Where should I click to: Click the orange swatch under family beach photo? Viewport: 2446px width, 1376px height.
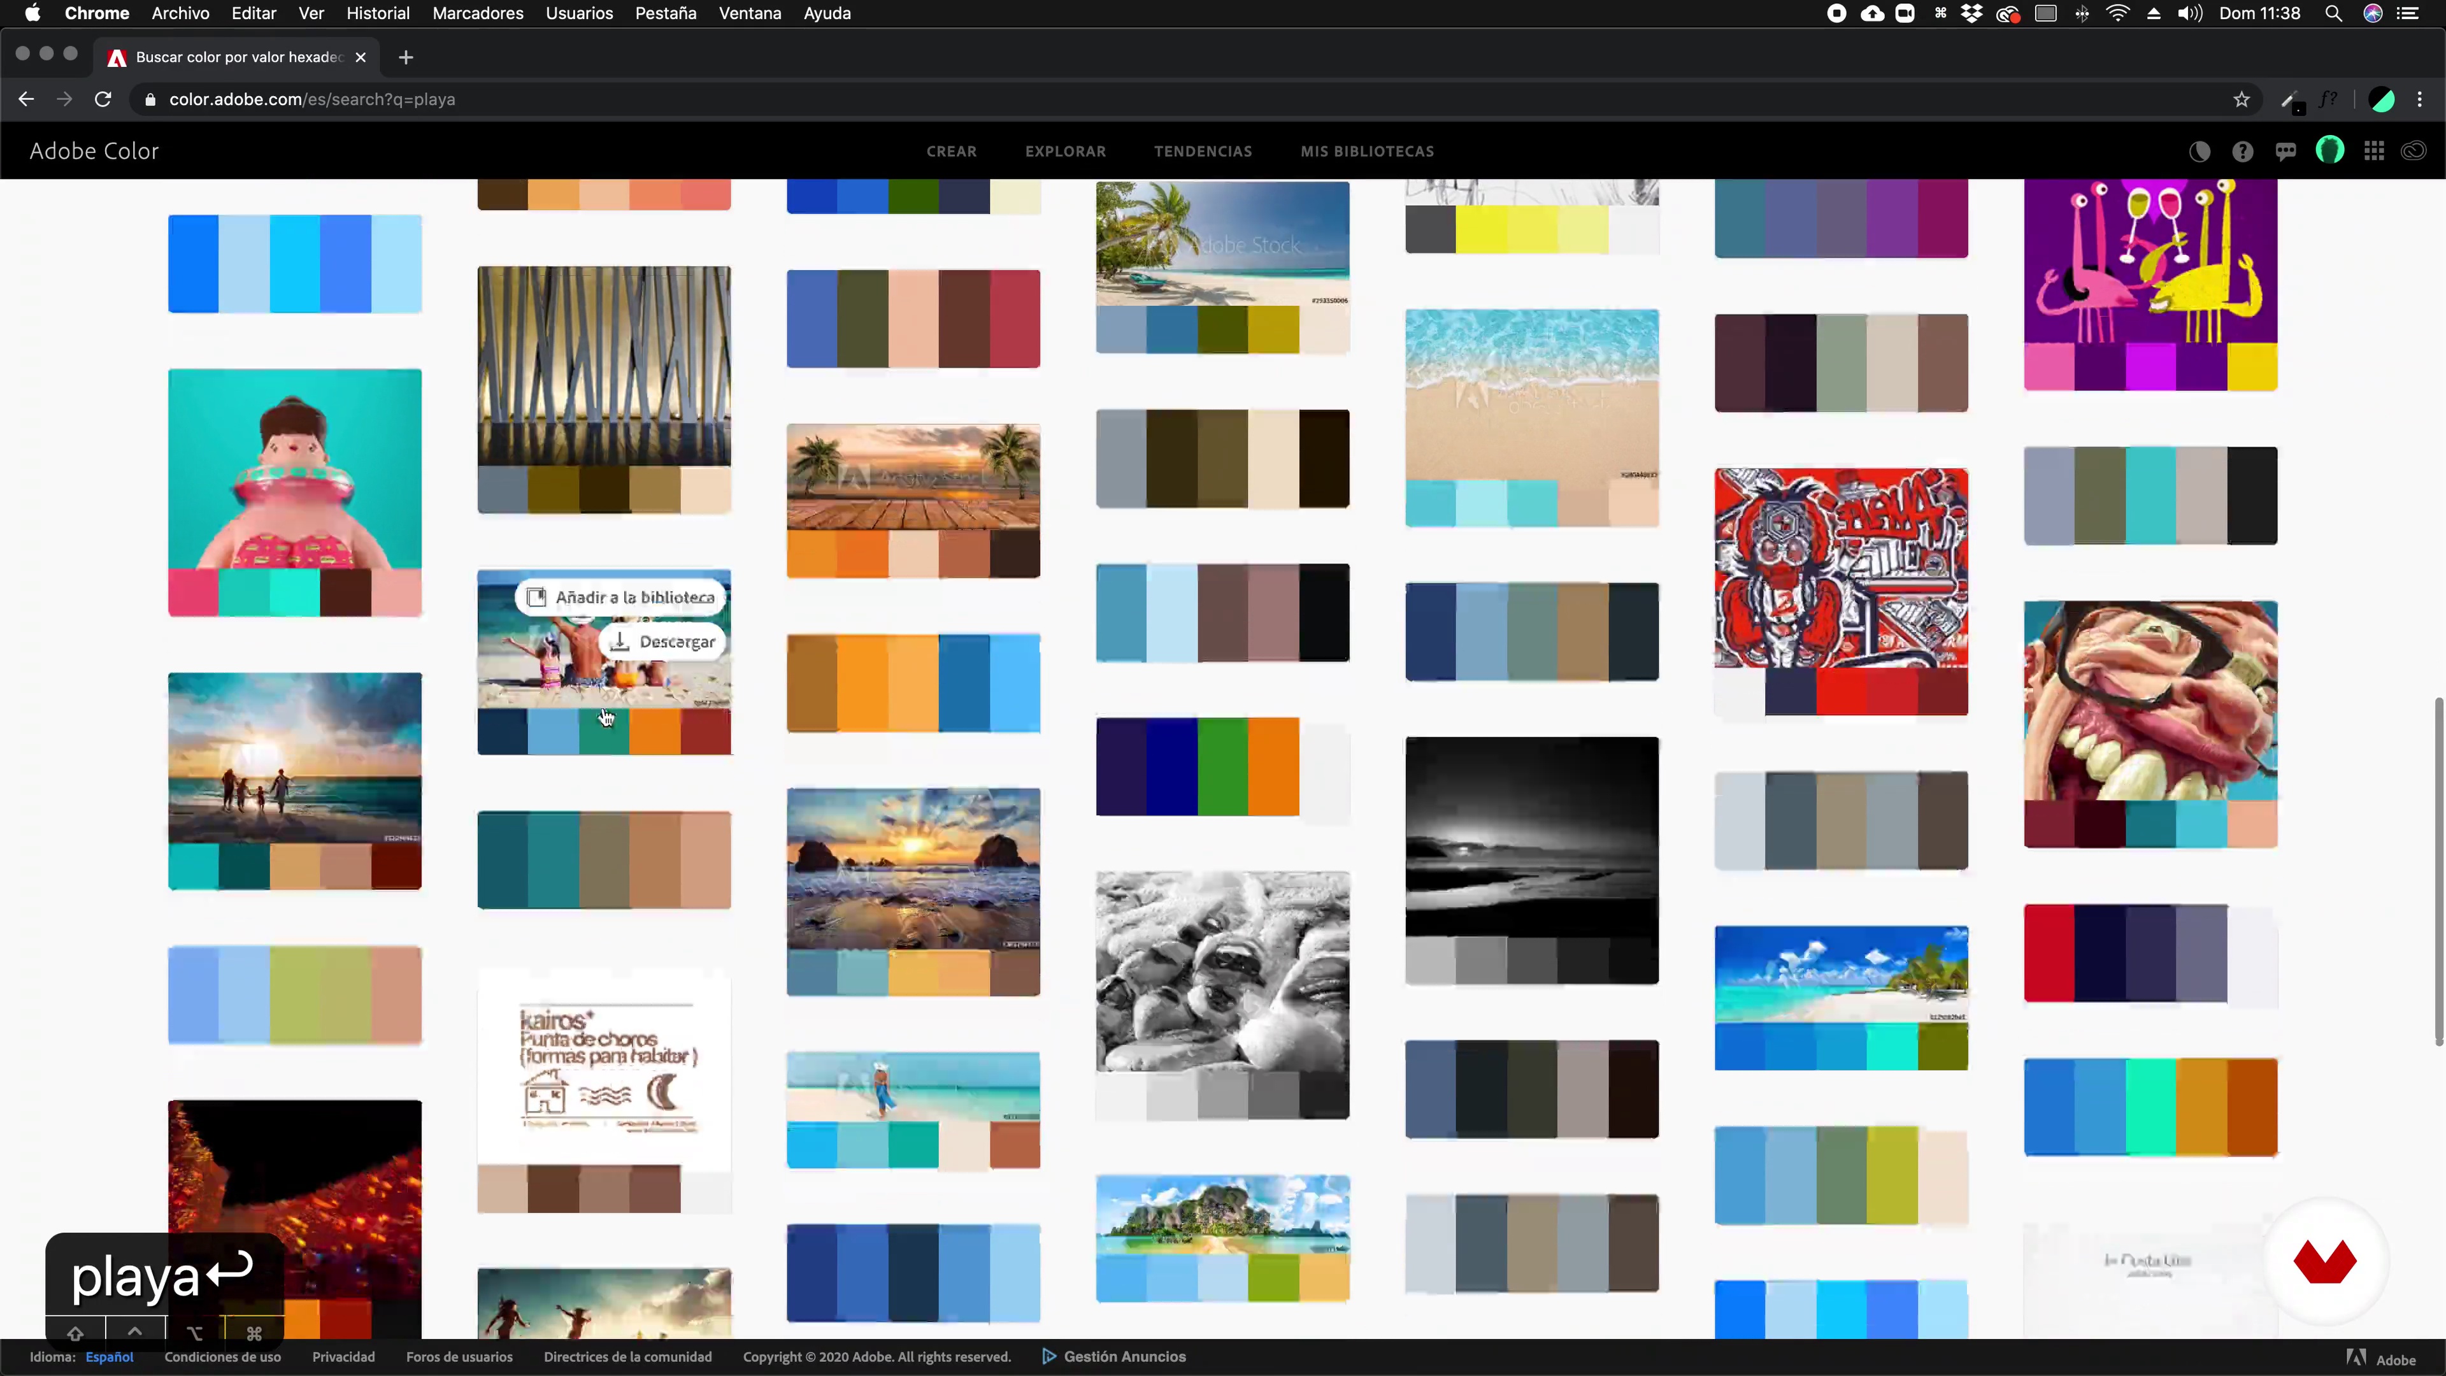(655, 732)
